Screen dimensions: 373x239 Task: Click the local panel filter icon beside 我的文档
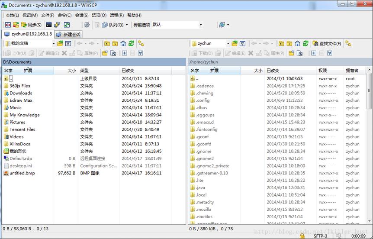[68, 43]
